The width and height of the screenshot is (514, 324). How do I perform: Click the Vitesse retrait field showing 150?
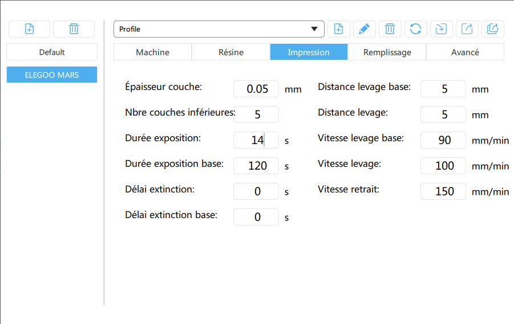tap(443, 191)
